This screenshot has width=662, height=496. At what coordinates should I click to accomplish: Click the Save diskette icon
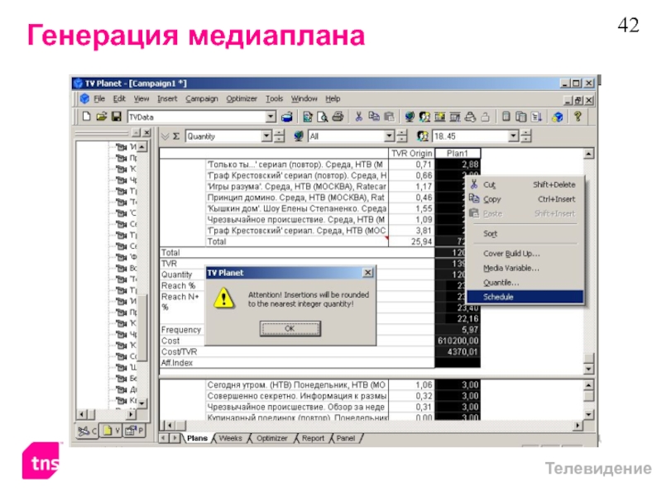[116, 117]
